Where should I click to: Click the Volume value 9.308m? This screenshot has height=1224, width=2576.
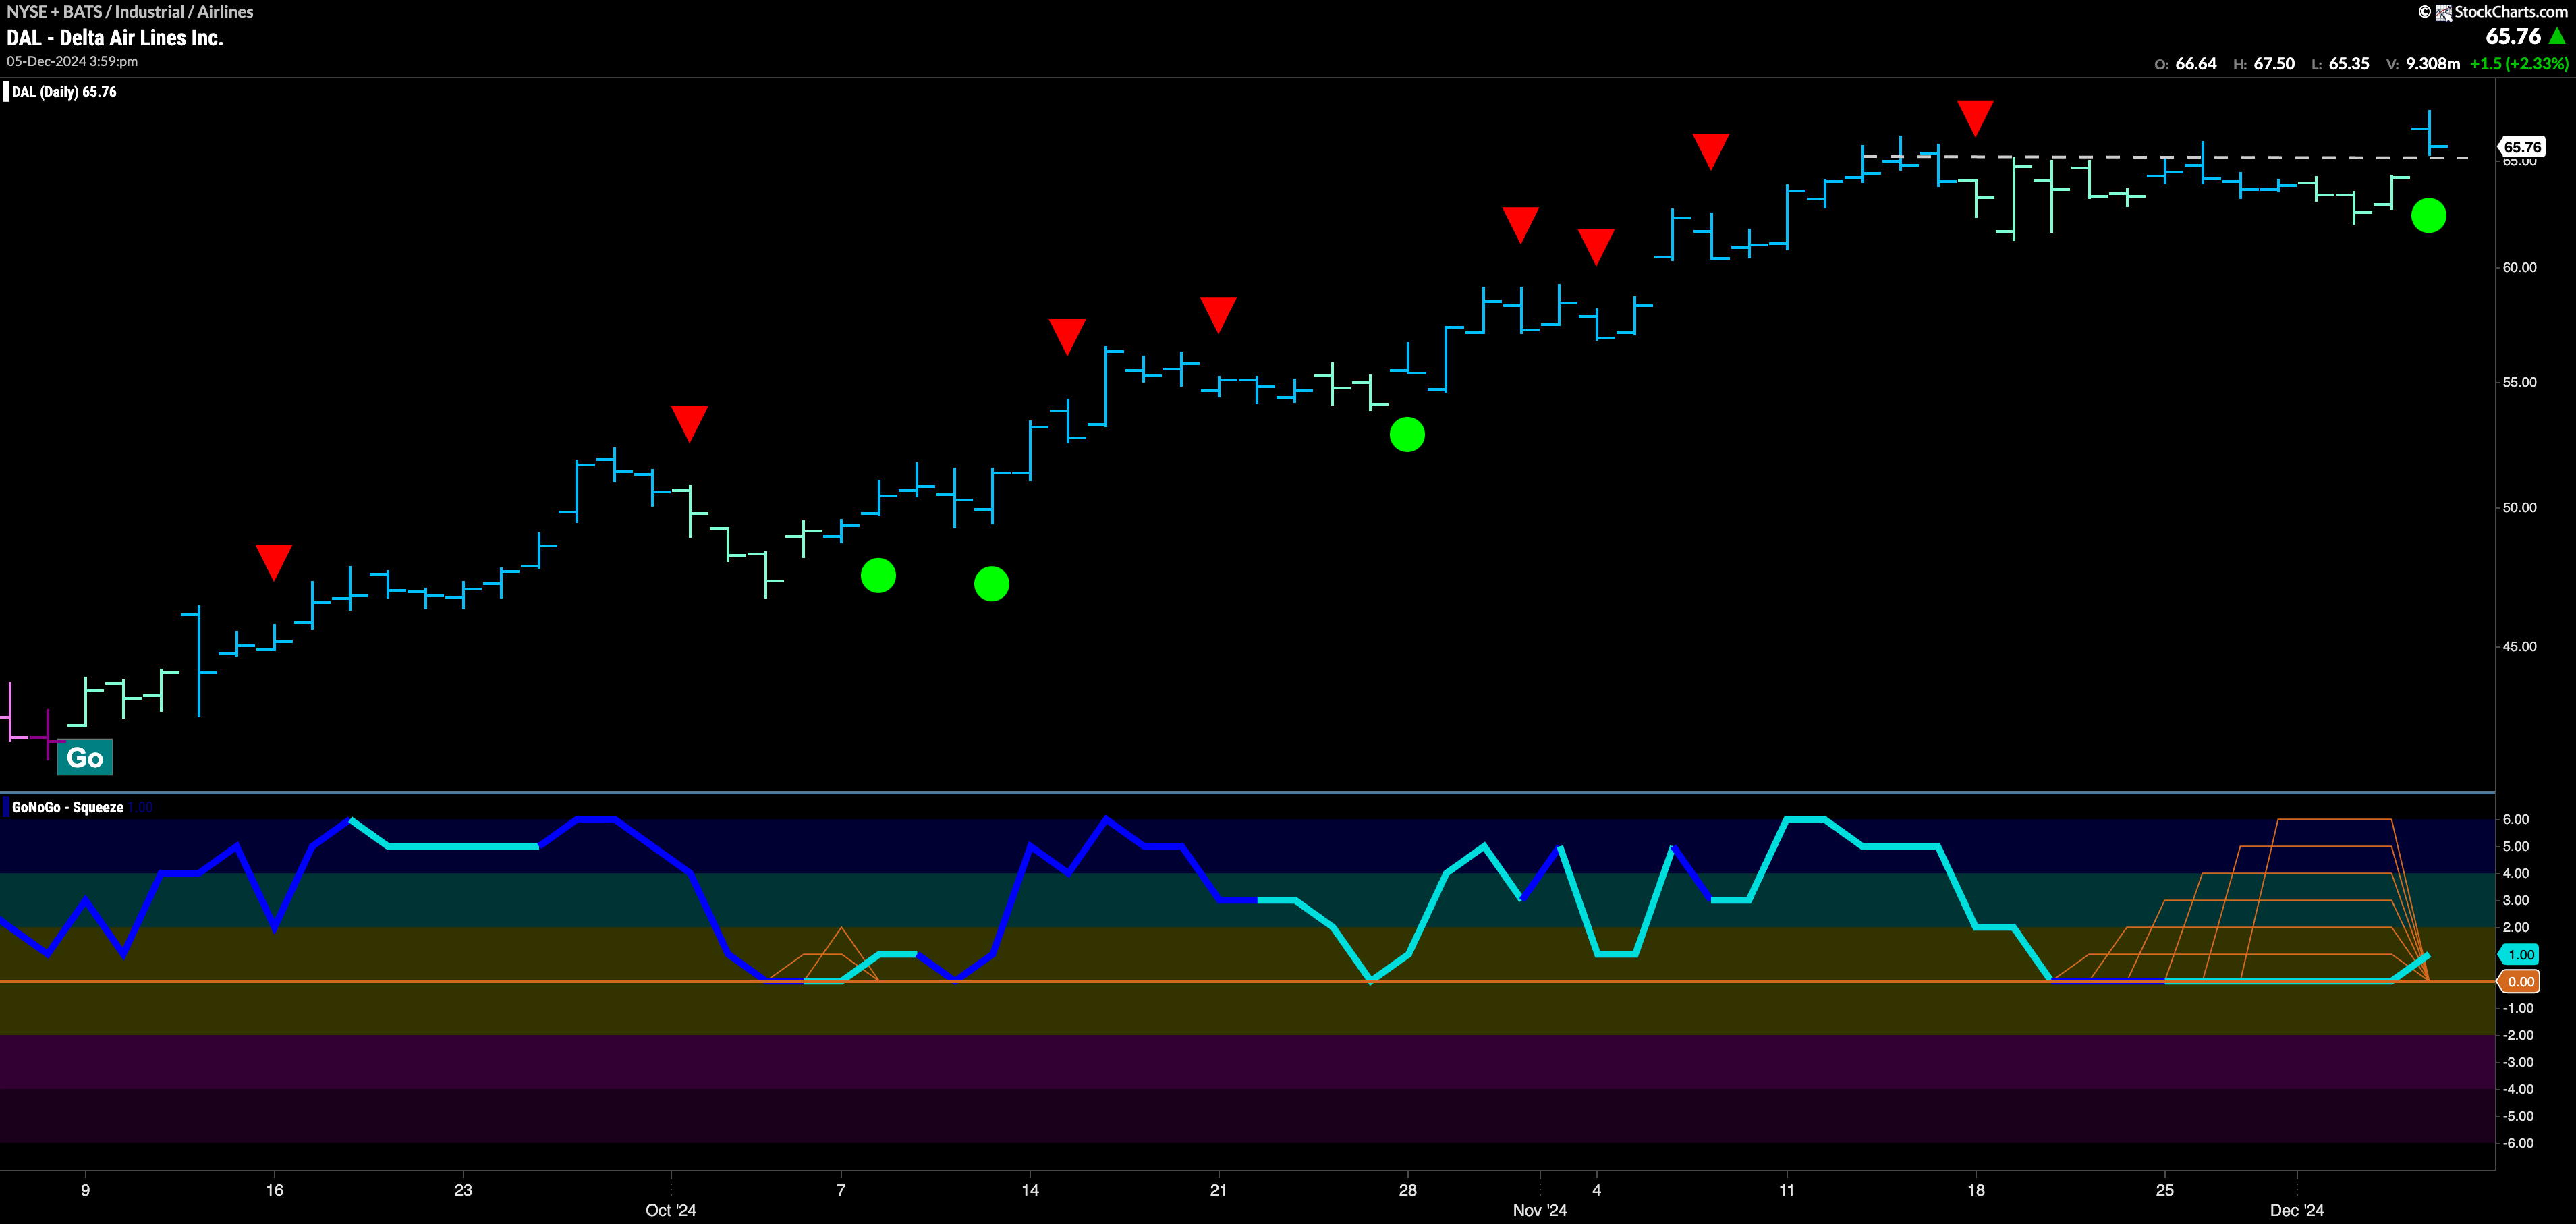pyautogui.click(x=2433, y=64)
